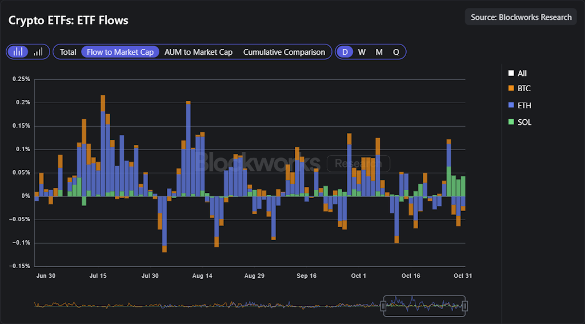Click the Crypto ETFs: ETF Flows title

tap(69, 21)
